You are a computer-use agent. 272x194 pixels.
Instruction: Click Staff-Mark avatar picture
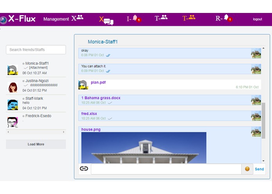pos(13,105)
